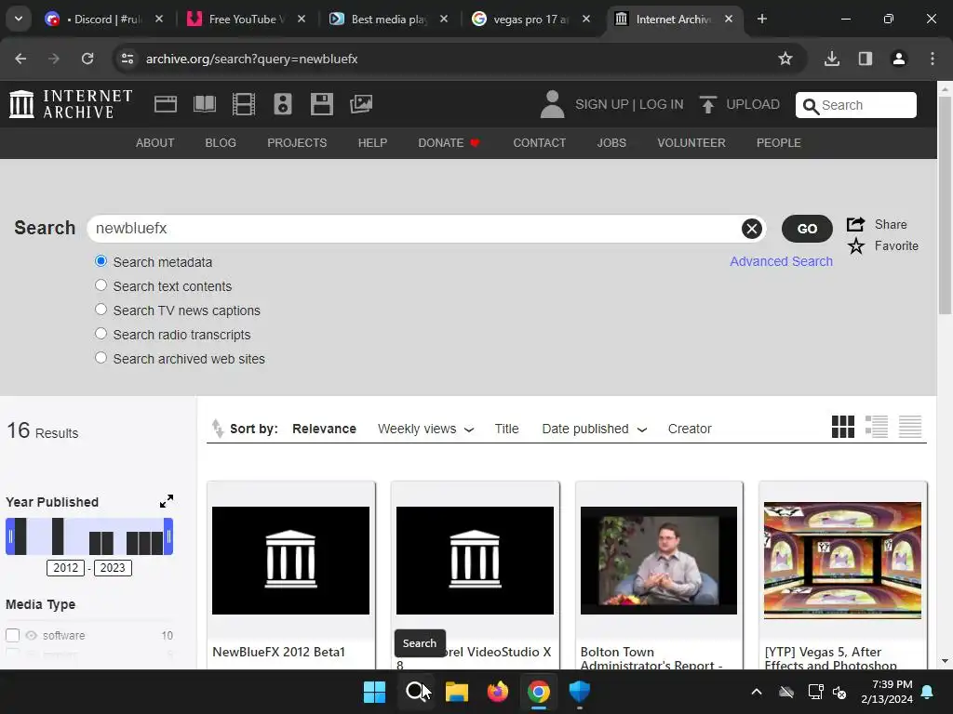Click LOG IN link
The image size is (953, 714).
(x=662, y=104)
